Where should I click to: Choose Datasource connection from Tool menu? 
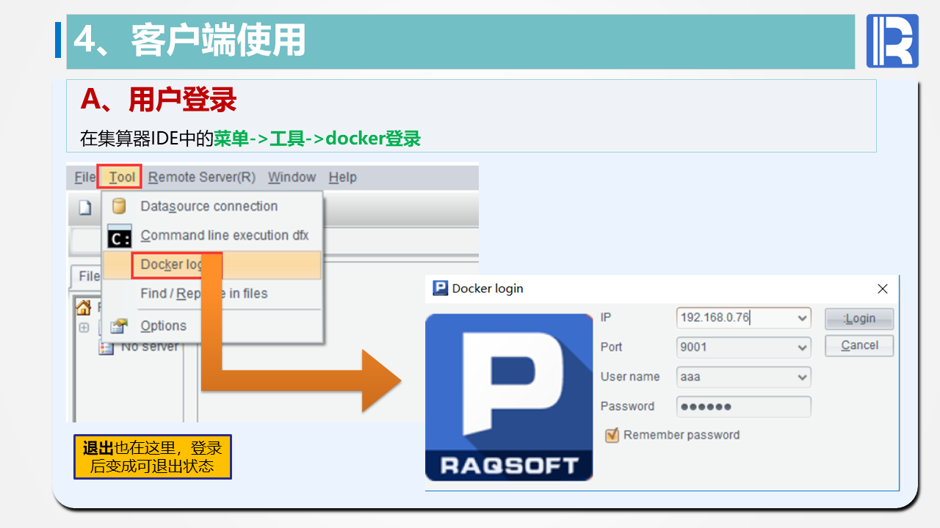(212, 206)
